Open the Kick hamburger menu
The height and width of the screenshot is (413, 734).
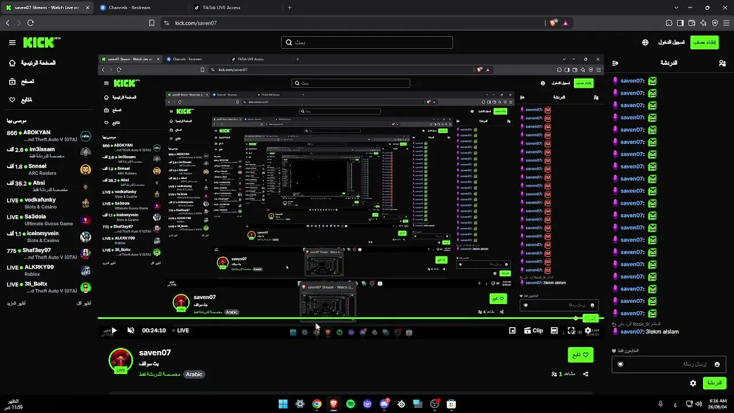tap(12, 42)
